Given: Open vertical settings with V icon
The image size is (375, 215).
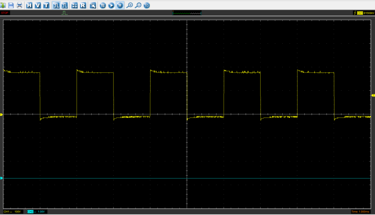Looking at the screenshot, I should [37, 5].
